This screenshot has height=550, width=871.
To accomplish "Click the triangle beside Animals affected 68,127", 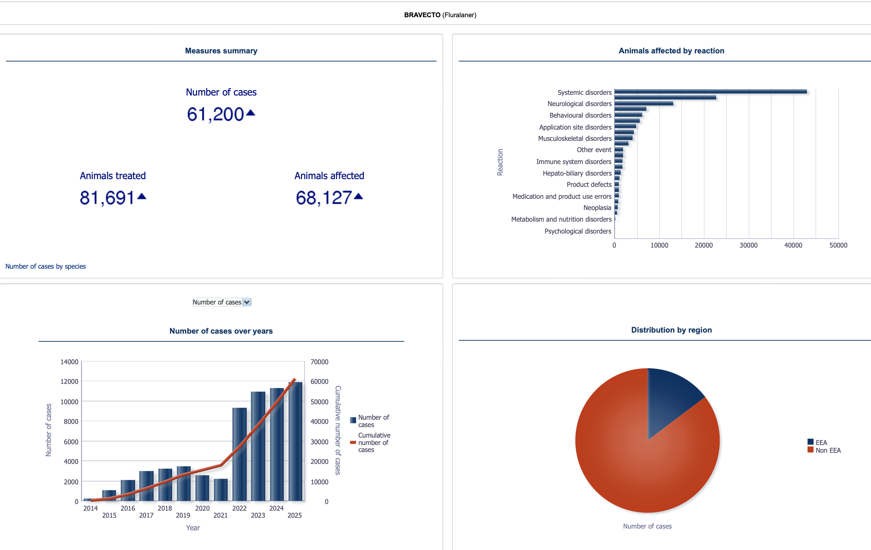I will tap(358, 196).
